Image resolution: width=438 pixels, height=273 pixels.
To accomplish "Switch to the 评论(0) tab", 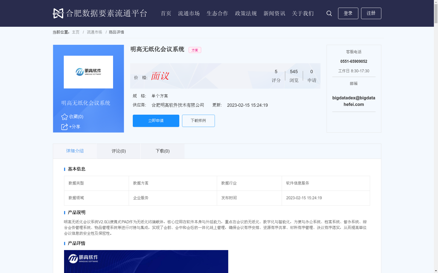I will click(119, 151).
